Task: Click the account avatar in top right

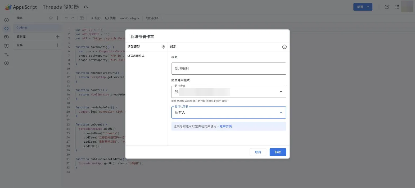Action: pos(407,7)
